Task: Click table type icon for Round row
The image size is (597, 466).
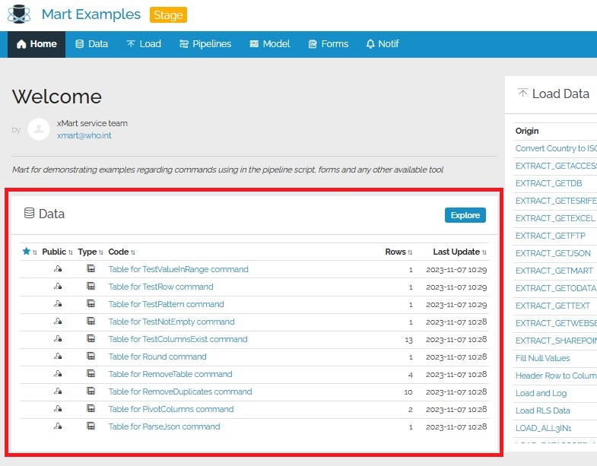Action: point(91,357)
